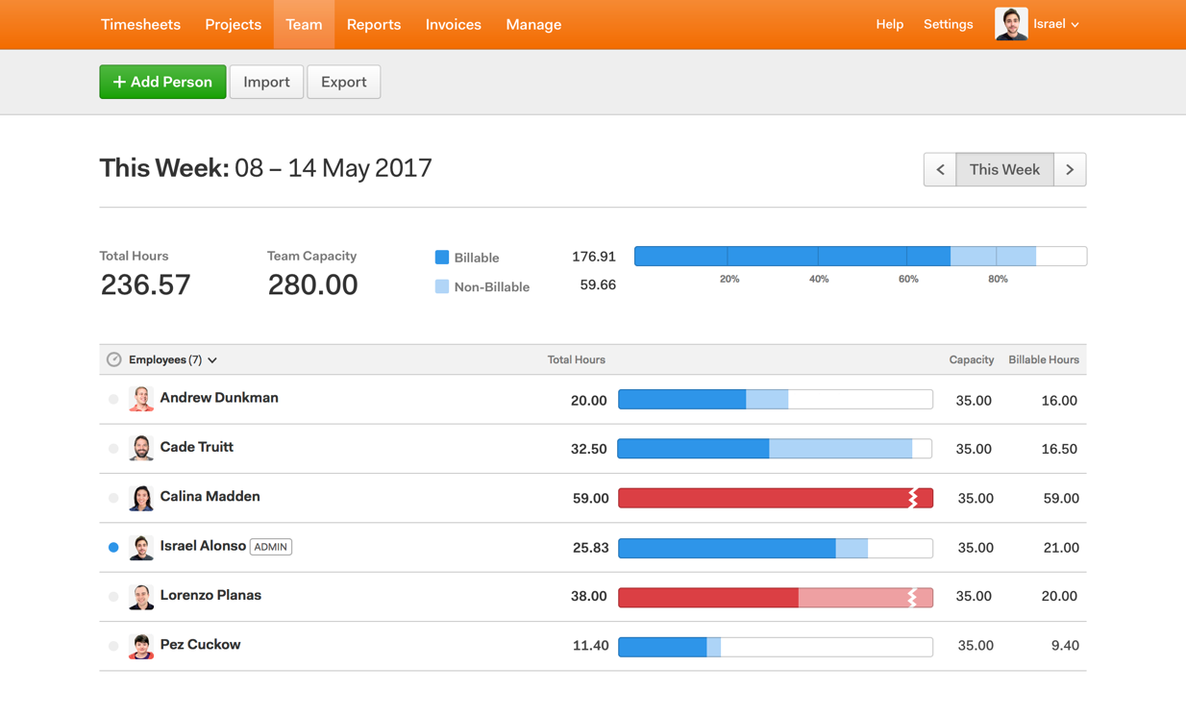Click Calina Madden's avatar
This screenshot has width=1186, height=717.
(x=141, y=497)
